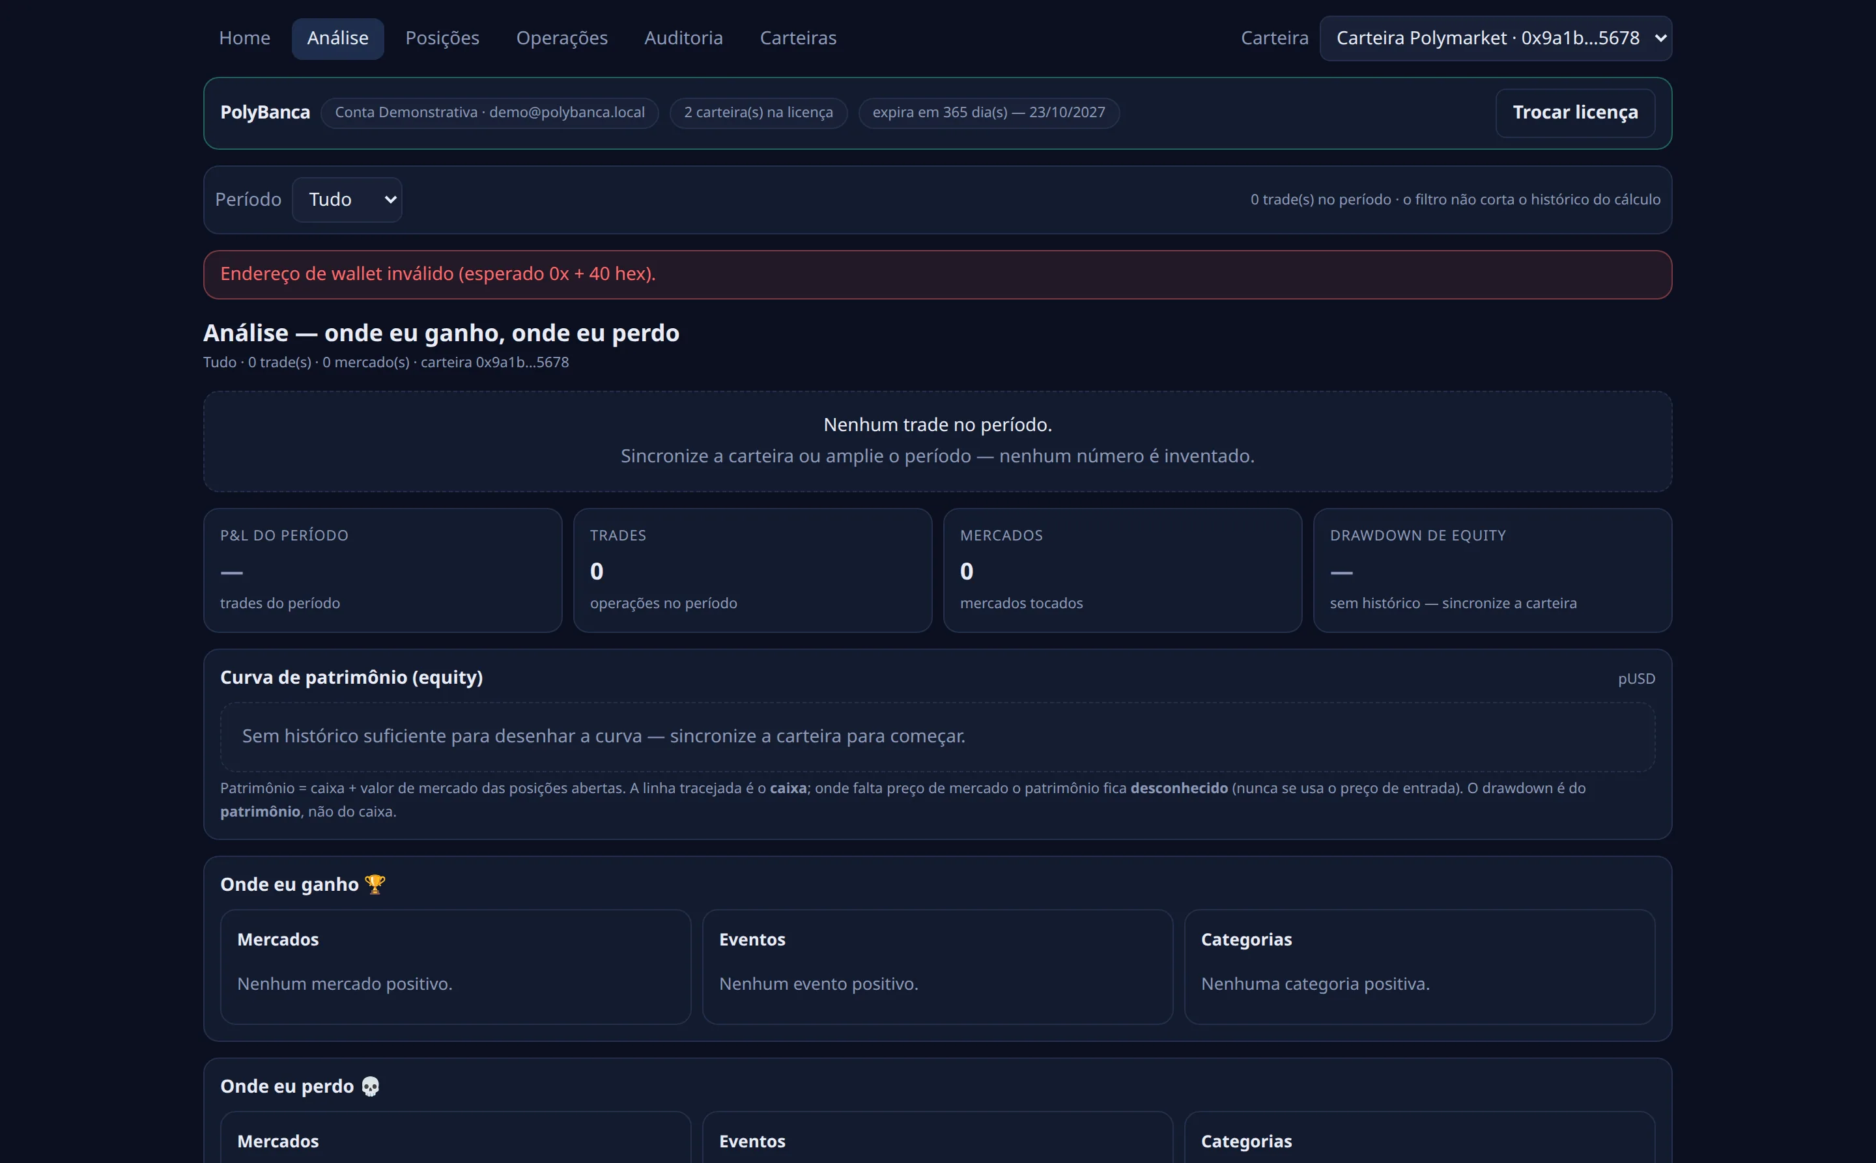The image size is (1876, 1163).
Task: Click the Curva de patrimônio (equity) heading
Action: (351, 677)
